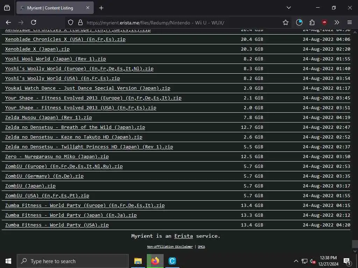This screenshot has height=268, width=358.
Task: View site security padlock info
Action: click(x=80, y=23)
